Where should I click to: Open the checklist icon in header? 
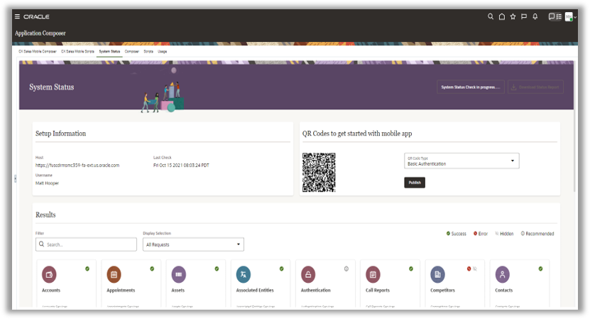point(559,16)
